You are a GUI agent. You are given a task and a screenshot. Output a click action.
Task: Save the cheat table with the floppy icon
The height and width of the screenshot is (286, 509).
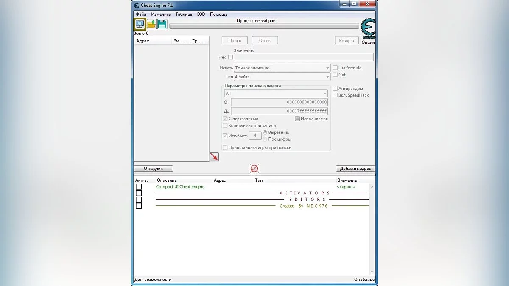[162, 24]
